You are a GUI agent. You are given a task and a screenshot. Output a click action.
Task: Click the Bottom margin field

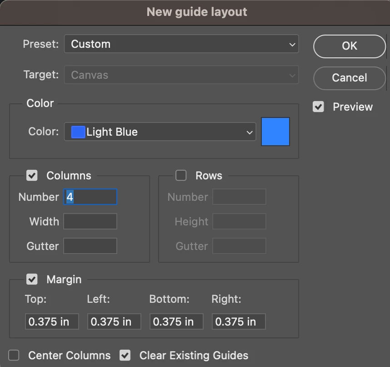click(176, 322)
